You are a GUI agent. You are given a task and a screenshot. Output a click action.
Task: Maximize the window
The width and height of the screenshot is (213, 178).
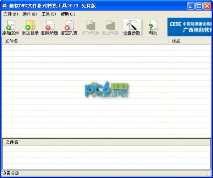point(199,6)
